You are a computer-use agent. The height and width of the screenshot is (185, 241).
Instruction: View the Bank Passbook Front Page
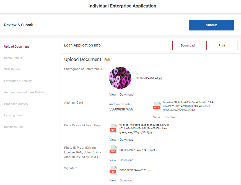coord(113,140)
